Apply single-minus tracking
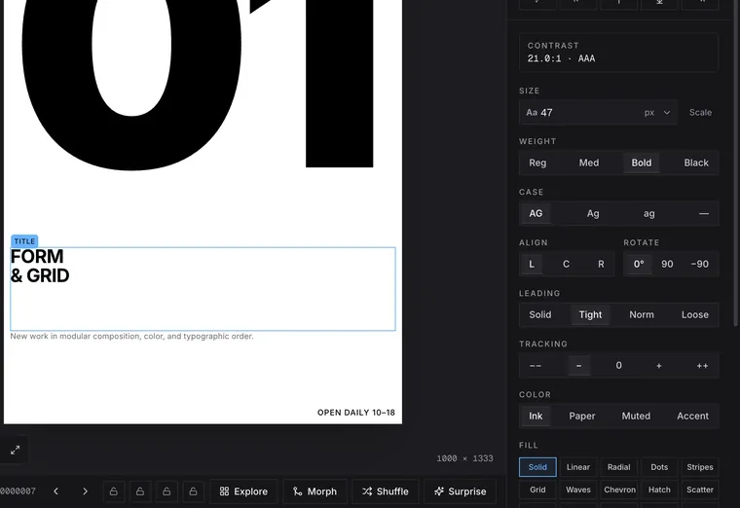 578,366
